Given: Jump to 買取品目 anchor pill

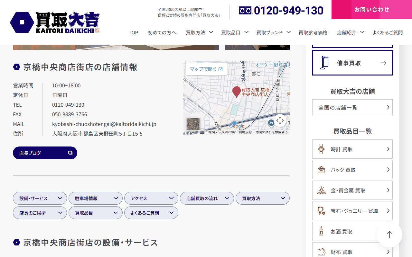Looking at the screenshot, I should coord(96,213).
